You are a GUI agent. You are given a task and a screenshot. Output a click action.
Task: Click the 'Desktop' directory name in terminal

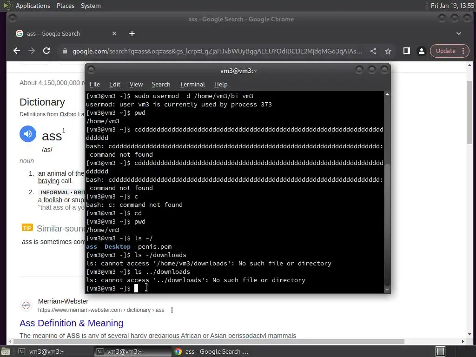tap(117, 247)
